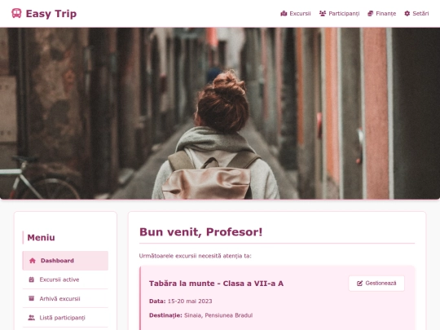Click the Gestionează button for Tabăra la munte

[376, 284]
